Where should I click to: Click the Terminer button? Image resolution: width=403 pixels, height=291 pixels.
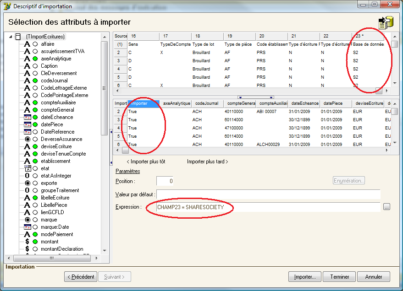click(x=339, y=277)
